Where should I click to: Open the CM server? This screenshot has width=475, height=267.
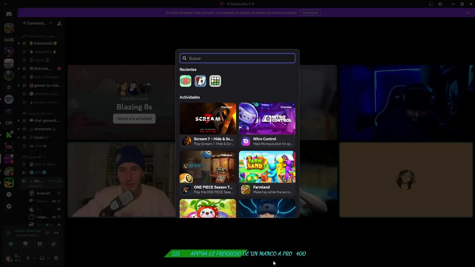(x=9, y=123)
